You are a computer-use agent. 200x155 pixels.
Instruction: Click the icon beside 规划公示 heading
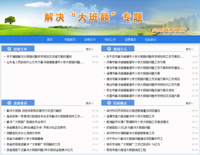pos(109,49)
